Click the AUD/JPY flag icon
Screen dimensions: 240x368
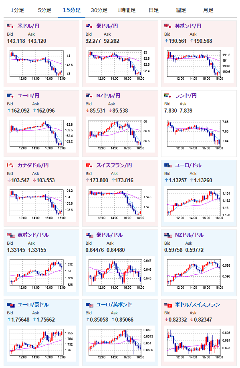coord(89,26)
